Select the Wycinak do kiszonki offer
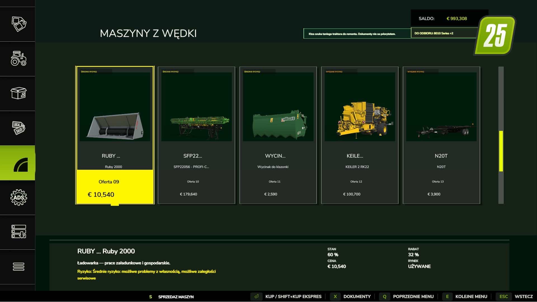 coord(278,135)
